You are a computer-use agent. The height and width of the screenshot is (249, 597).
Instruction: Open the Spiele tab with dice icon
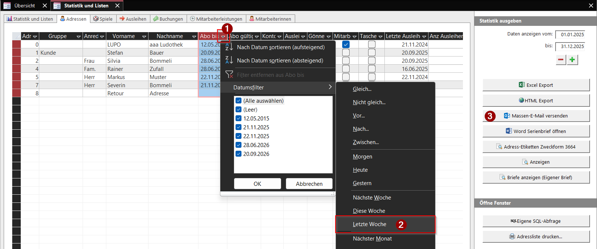pos(103,19)
